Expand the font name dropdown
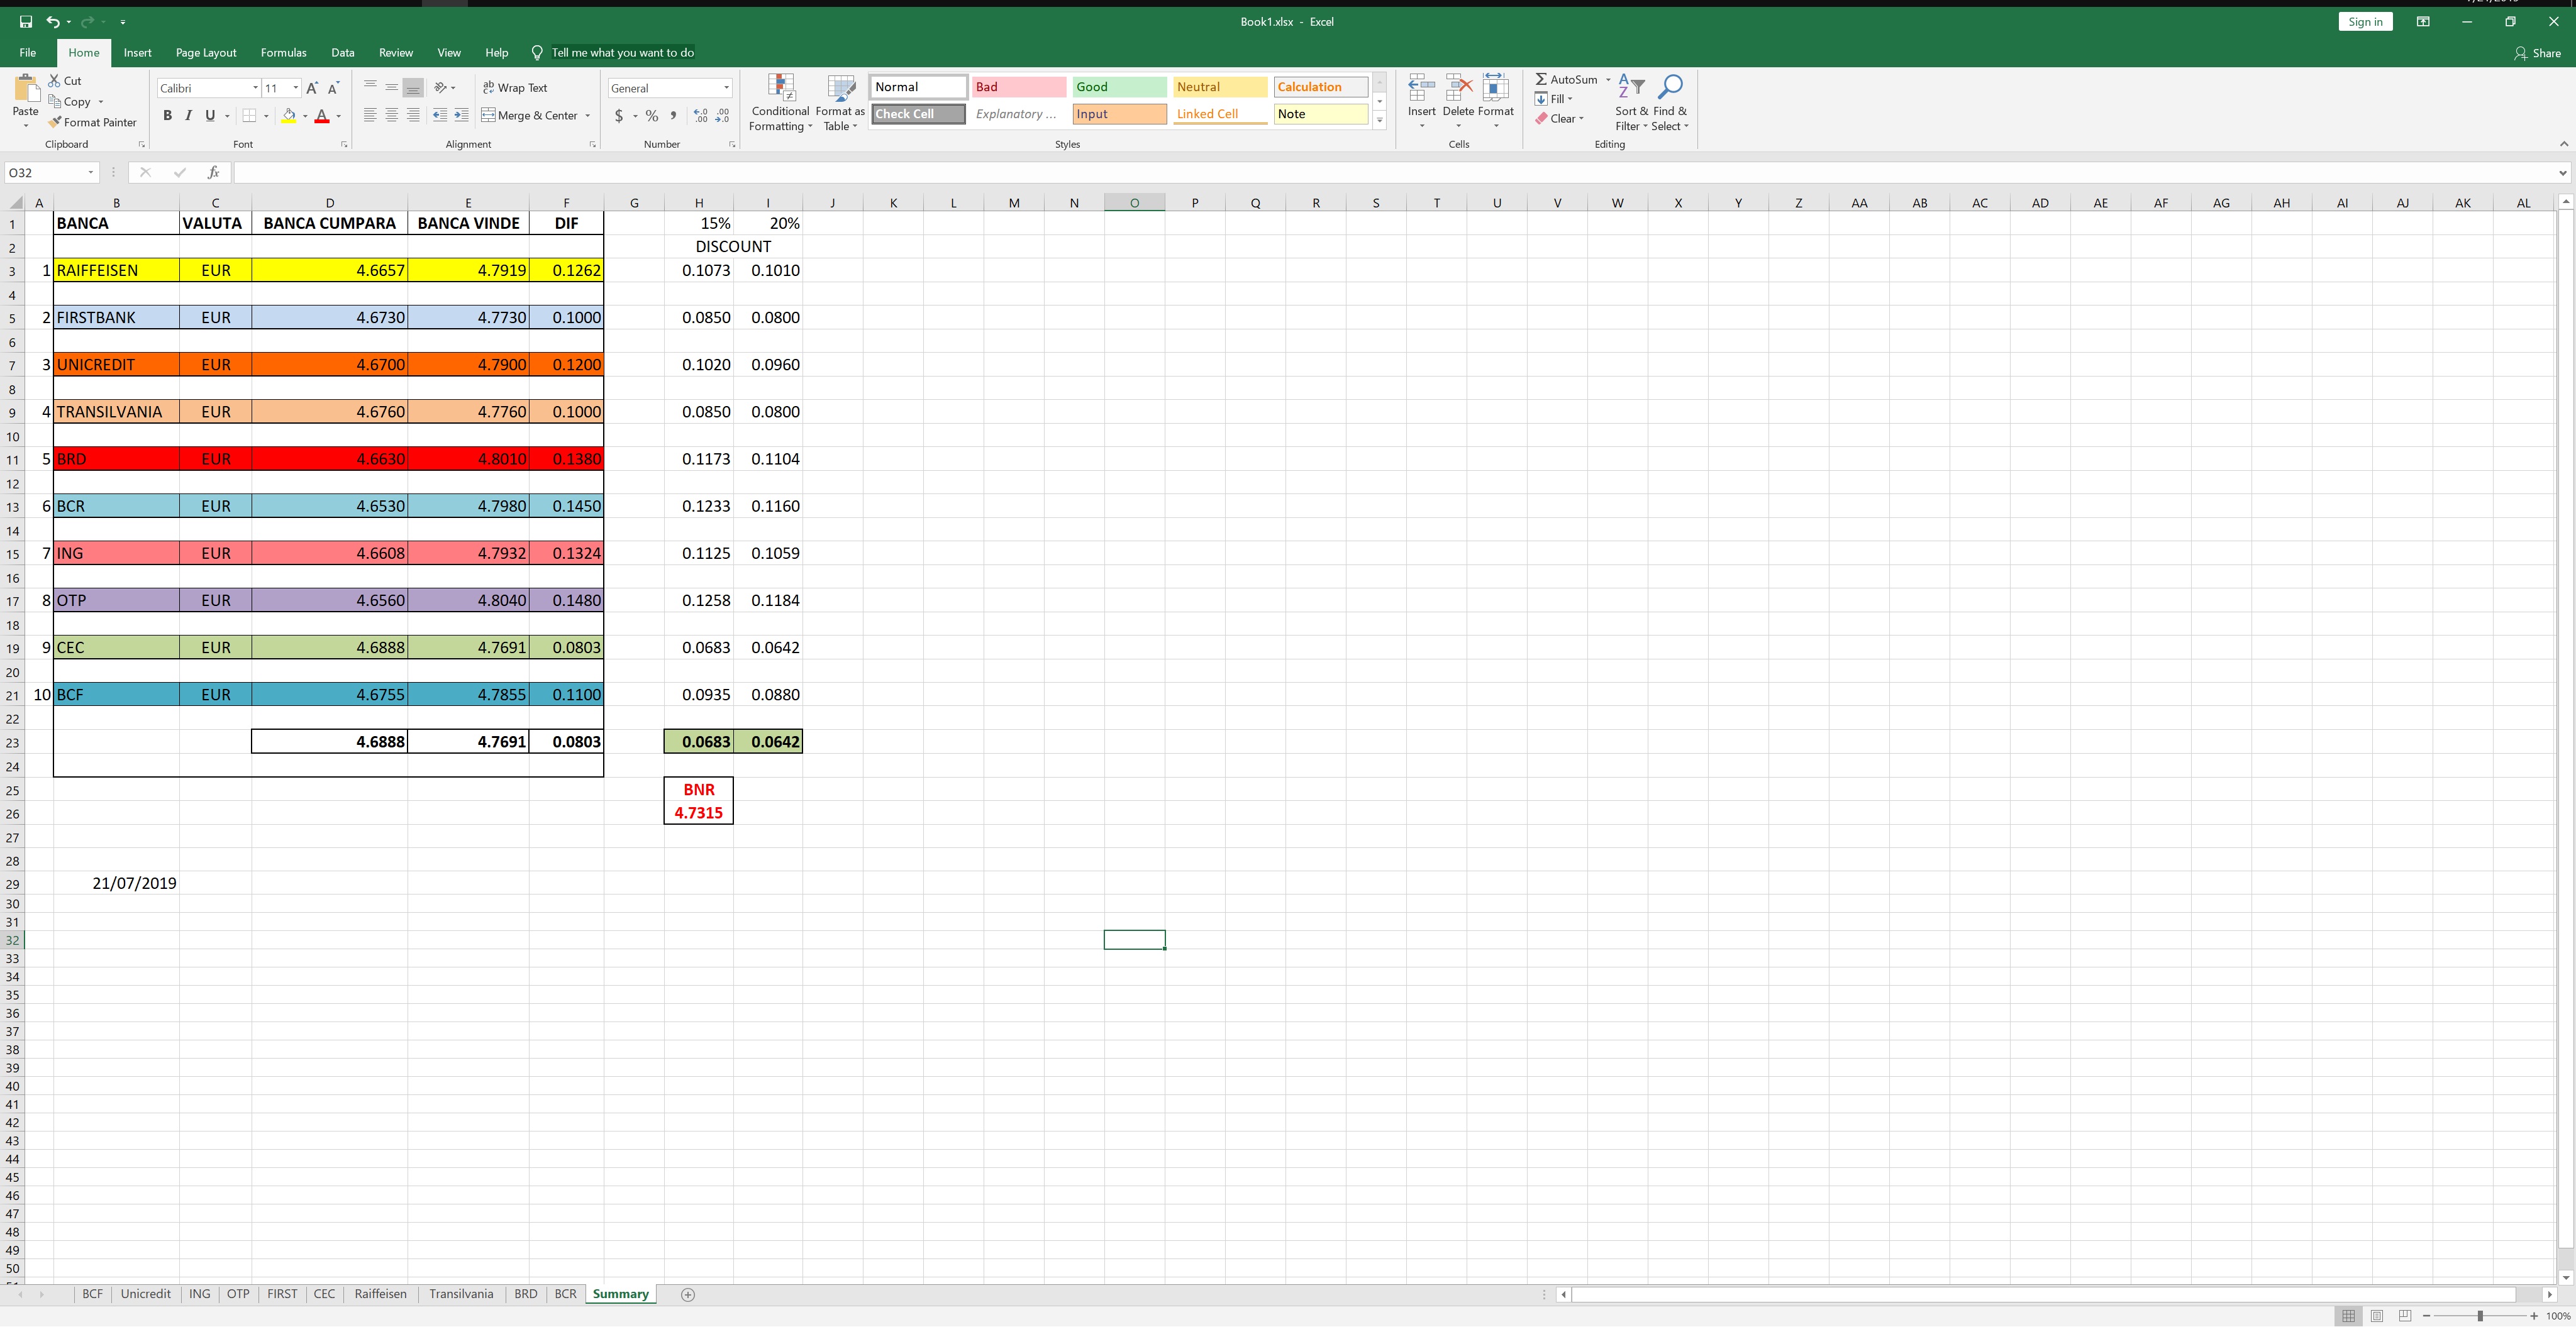Viewport: 2576px width, 1327px height. (x=255, y=88)
